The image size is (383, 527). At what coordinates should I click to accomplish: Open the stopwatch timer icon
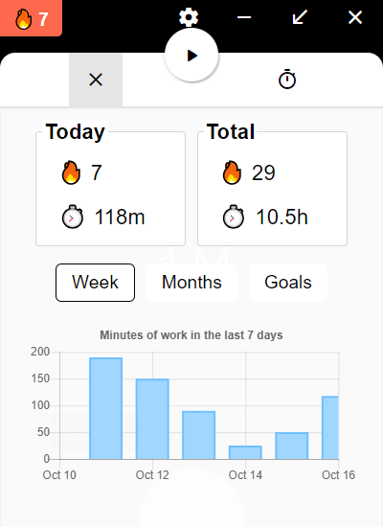point(287,80)
